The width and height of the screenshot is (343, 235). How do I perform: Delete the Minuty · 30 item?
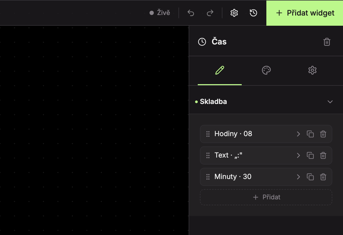coord(323,177)
